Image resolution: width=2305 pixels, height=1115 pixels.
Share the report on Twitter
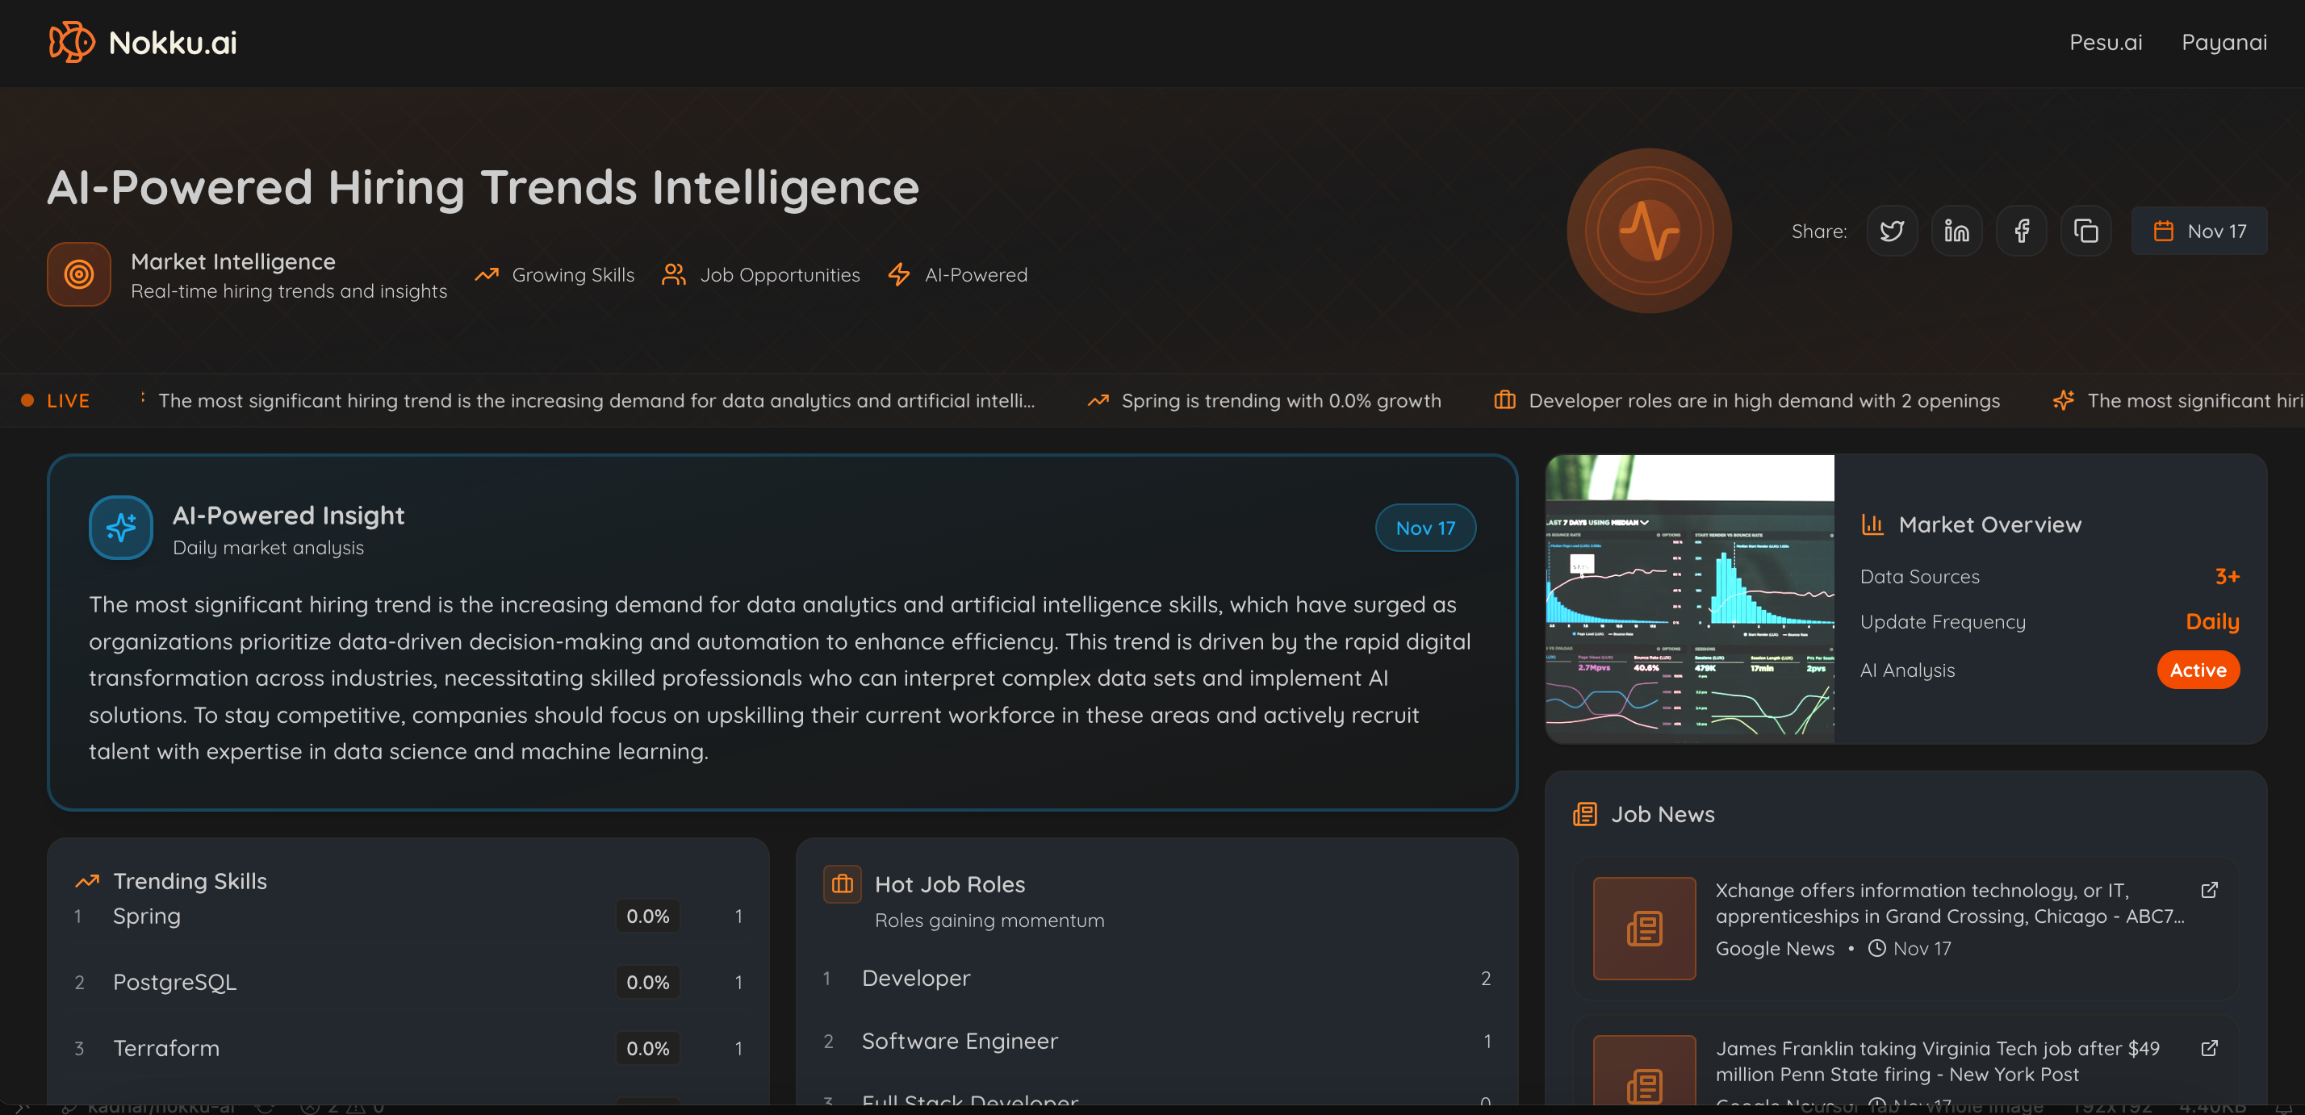[1892, 230]
